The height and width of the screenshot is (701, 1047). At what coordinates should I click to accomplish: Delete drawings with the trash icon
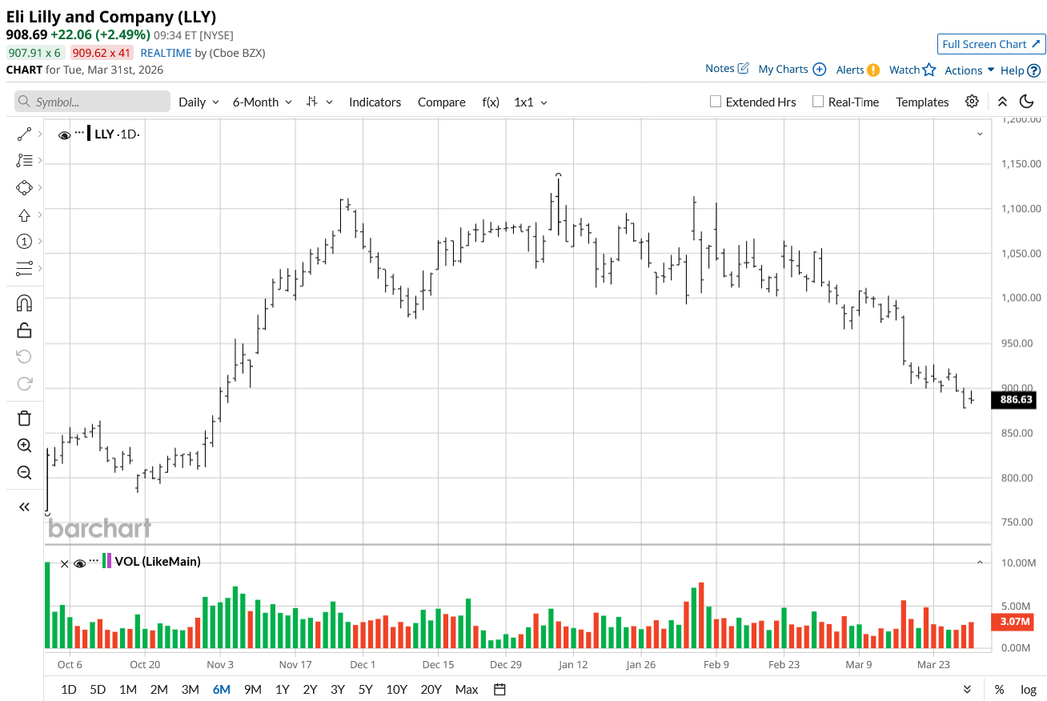click(x=24, y=418)
